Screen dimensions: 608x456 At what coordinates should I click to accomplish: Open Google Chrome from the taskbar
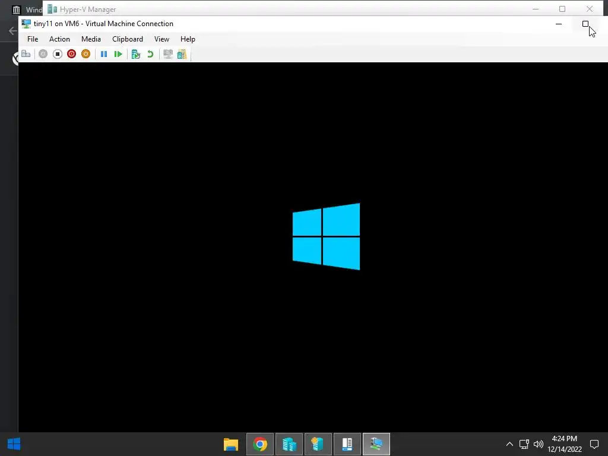(x=260, y=444)
